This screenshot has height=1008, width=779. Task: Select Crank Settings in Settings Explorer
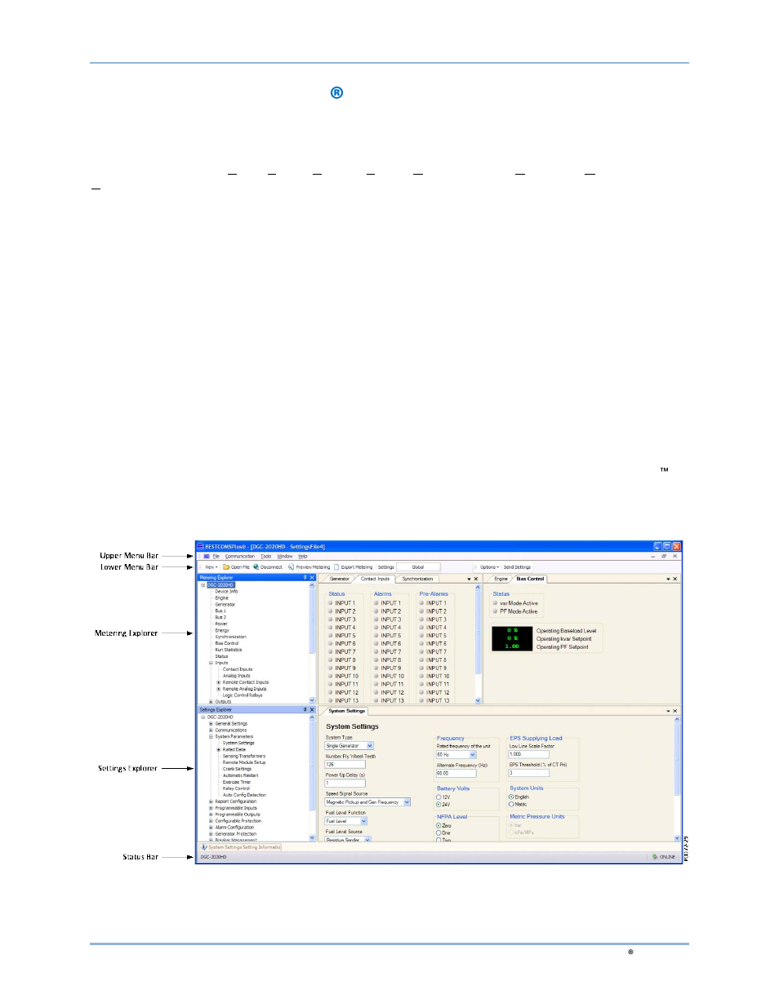click(x=237, y=769)
